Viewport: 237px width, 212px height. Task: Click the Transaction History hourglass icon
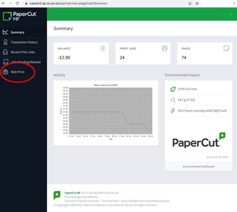pos(5,42)
